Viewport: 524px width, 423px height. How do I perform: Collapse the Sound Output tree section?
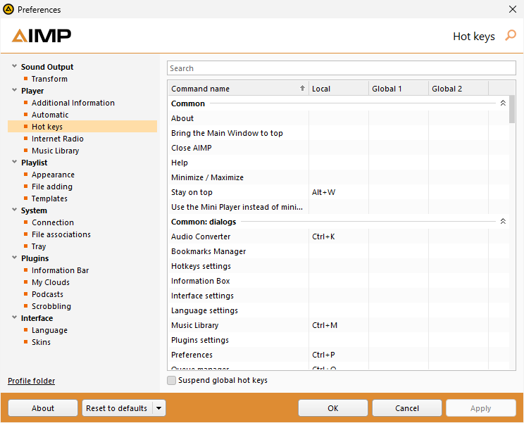[x=14, y=66]
